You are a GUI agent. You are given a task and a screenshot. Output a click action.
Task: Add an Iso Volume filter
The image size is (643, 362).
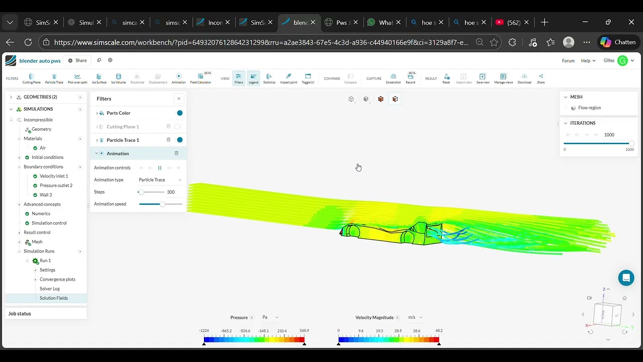tap(119, 78)
